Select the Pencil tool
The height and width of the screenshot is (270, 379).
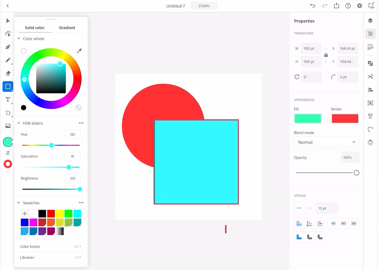(8, 60)
